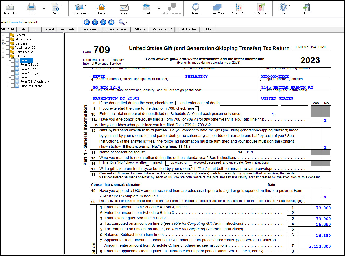The image size is (345, 256).
Task: Expand the Washington DC tree node
Action: pos(3,48)
